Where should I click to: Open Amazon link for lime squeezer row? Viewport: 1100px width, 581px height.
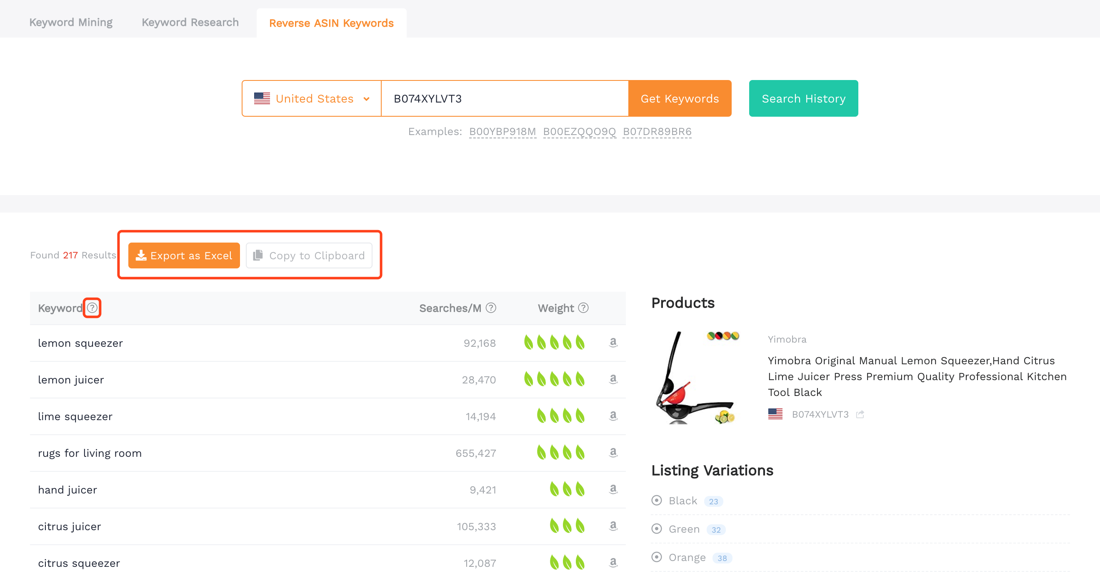click(613, 416)
